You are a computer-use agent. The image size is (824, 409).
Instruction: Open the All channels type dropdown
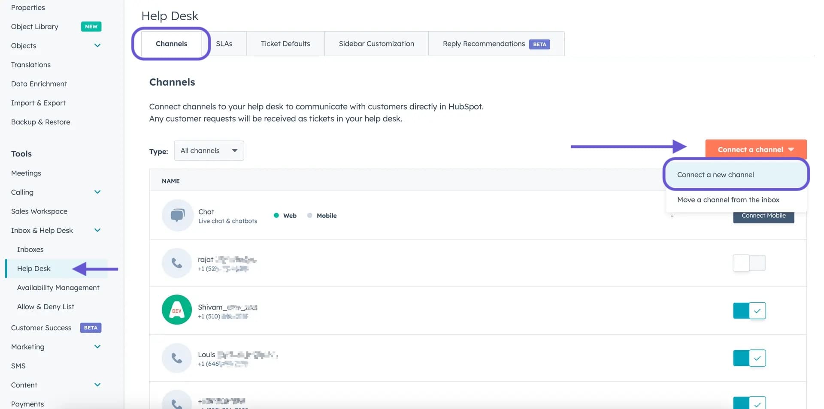(x=209, y=150)
